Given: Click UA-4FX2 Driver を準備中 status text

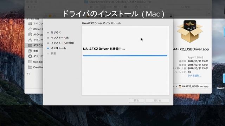Looking at the screenshot, I should point(104,49).
